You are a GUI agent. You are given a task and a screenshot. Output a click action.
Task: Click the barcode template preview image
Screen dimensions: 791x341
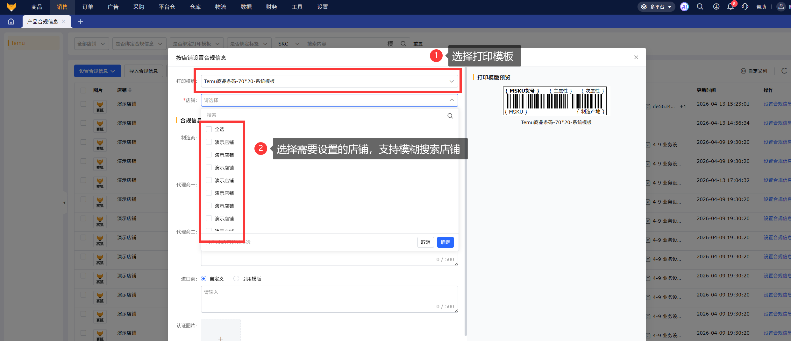[555, 101]
